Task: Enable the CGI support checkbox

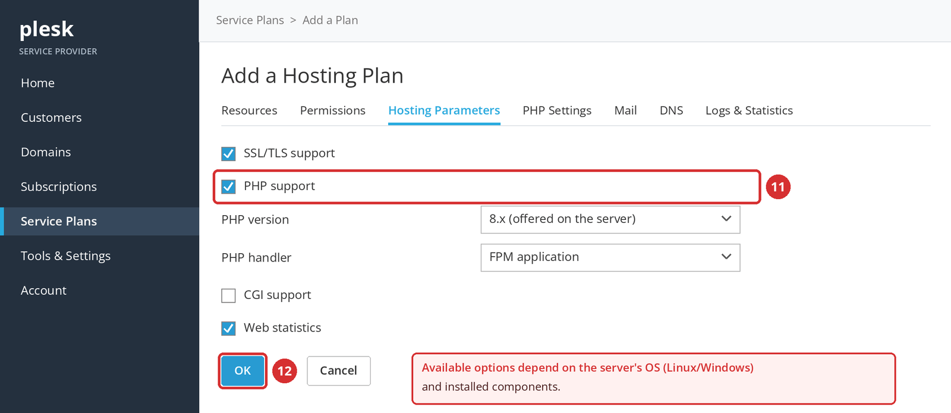Action: 228,295
